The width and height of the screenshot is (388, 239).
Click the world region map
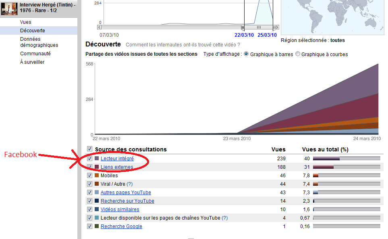coord(332,17)
